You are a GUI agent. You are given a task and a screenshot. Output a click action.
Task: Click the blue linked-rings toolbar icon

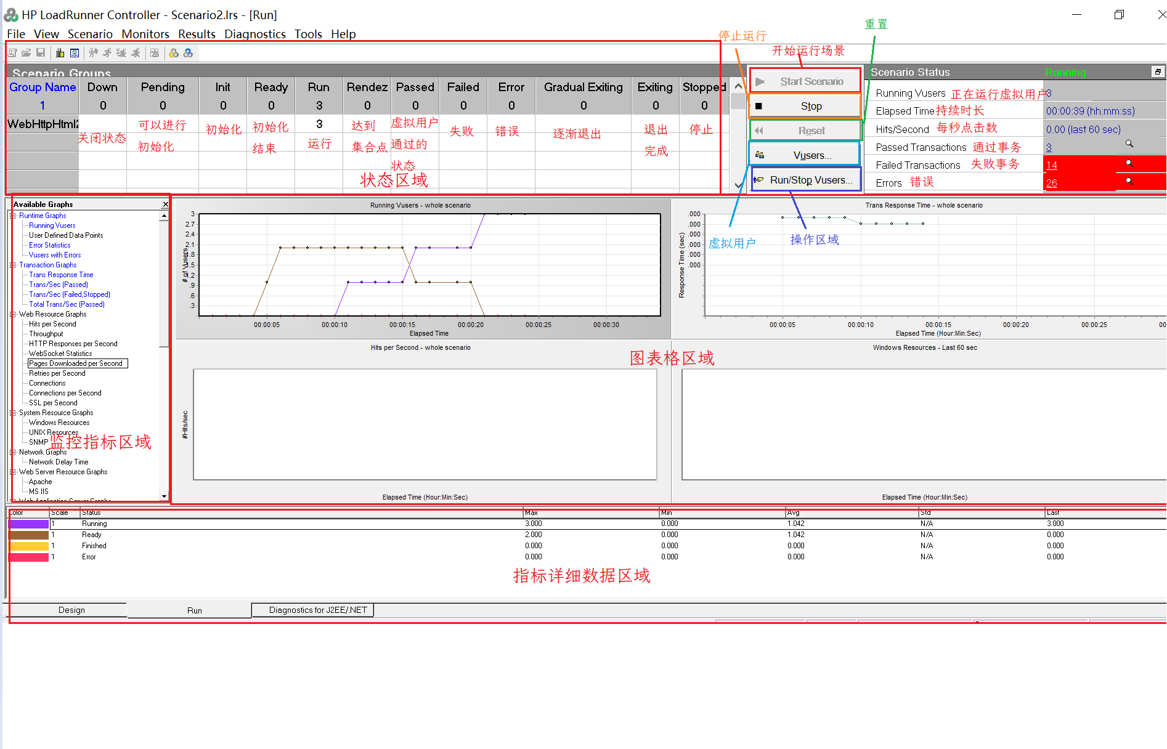188,53
